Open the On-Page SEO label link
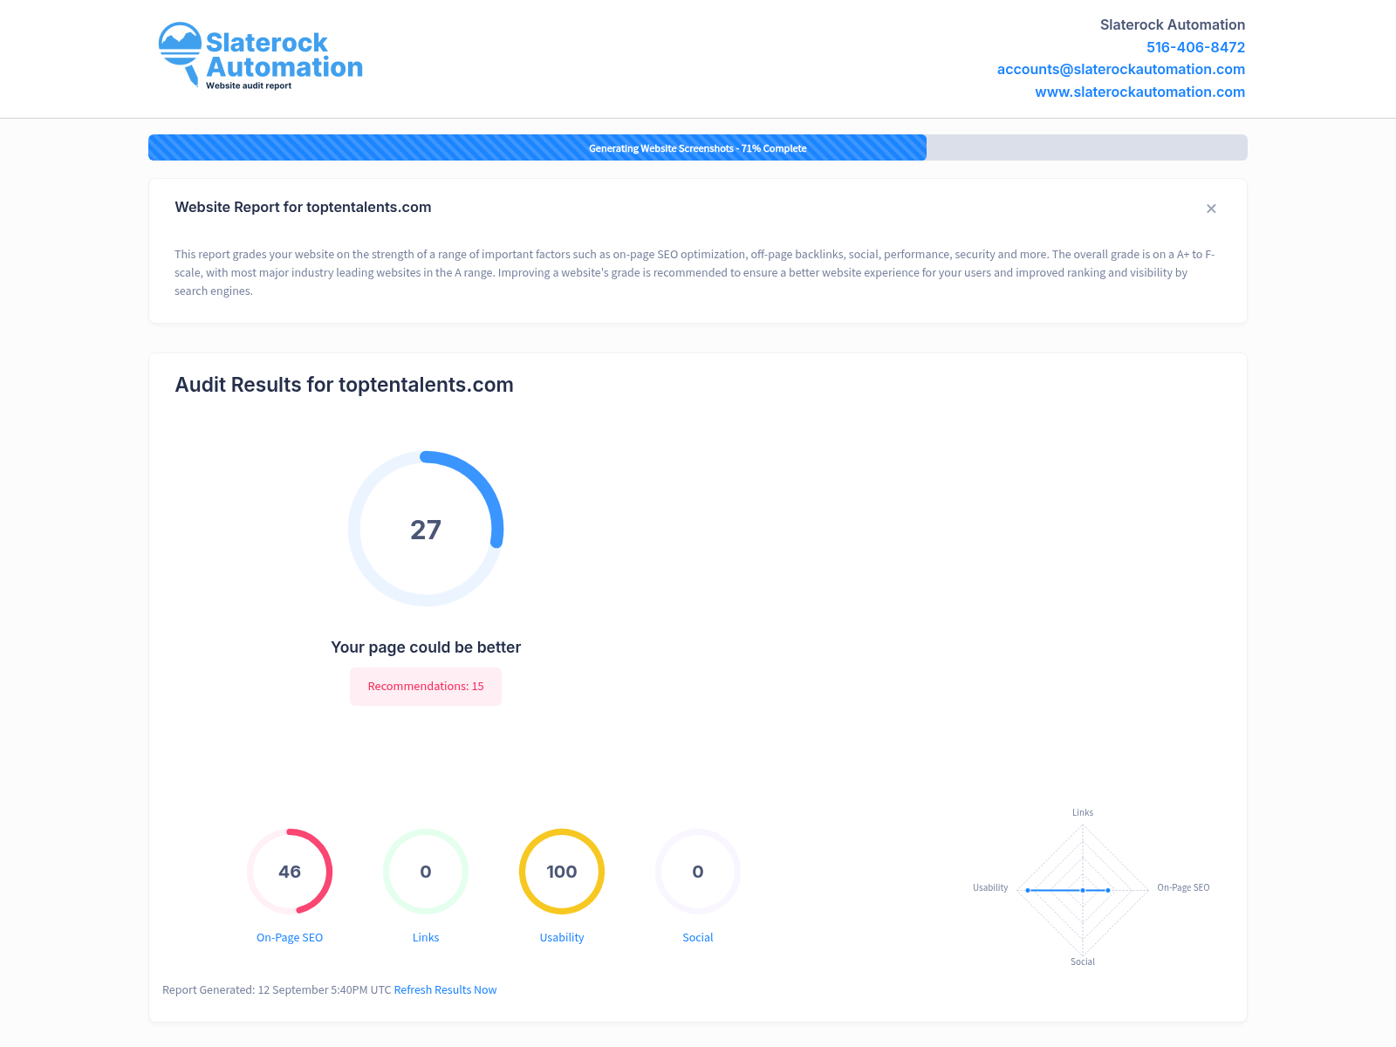Screen dimensions: 1396x1047 [290, 938]
